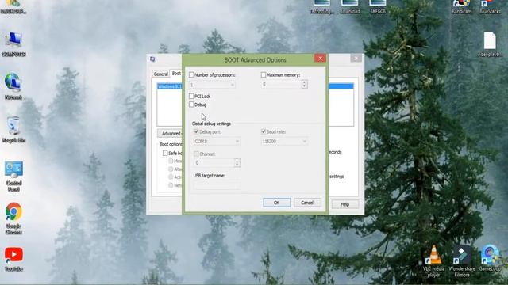The image size is (508, 285).
Task: Expand the 115200 baud rate dropdown
Action: coord(304,142)
